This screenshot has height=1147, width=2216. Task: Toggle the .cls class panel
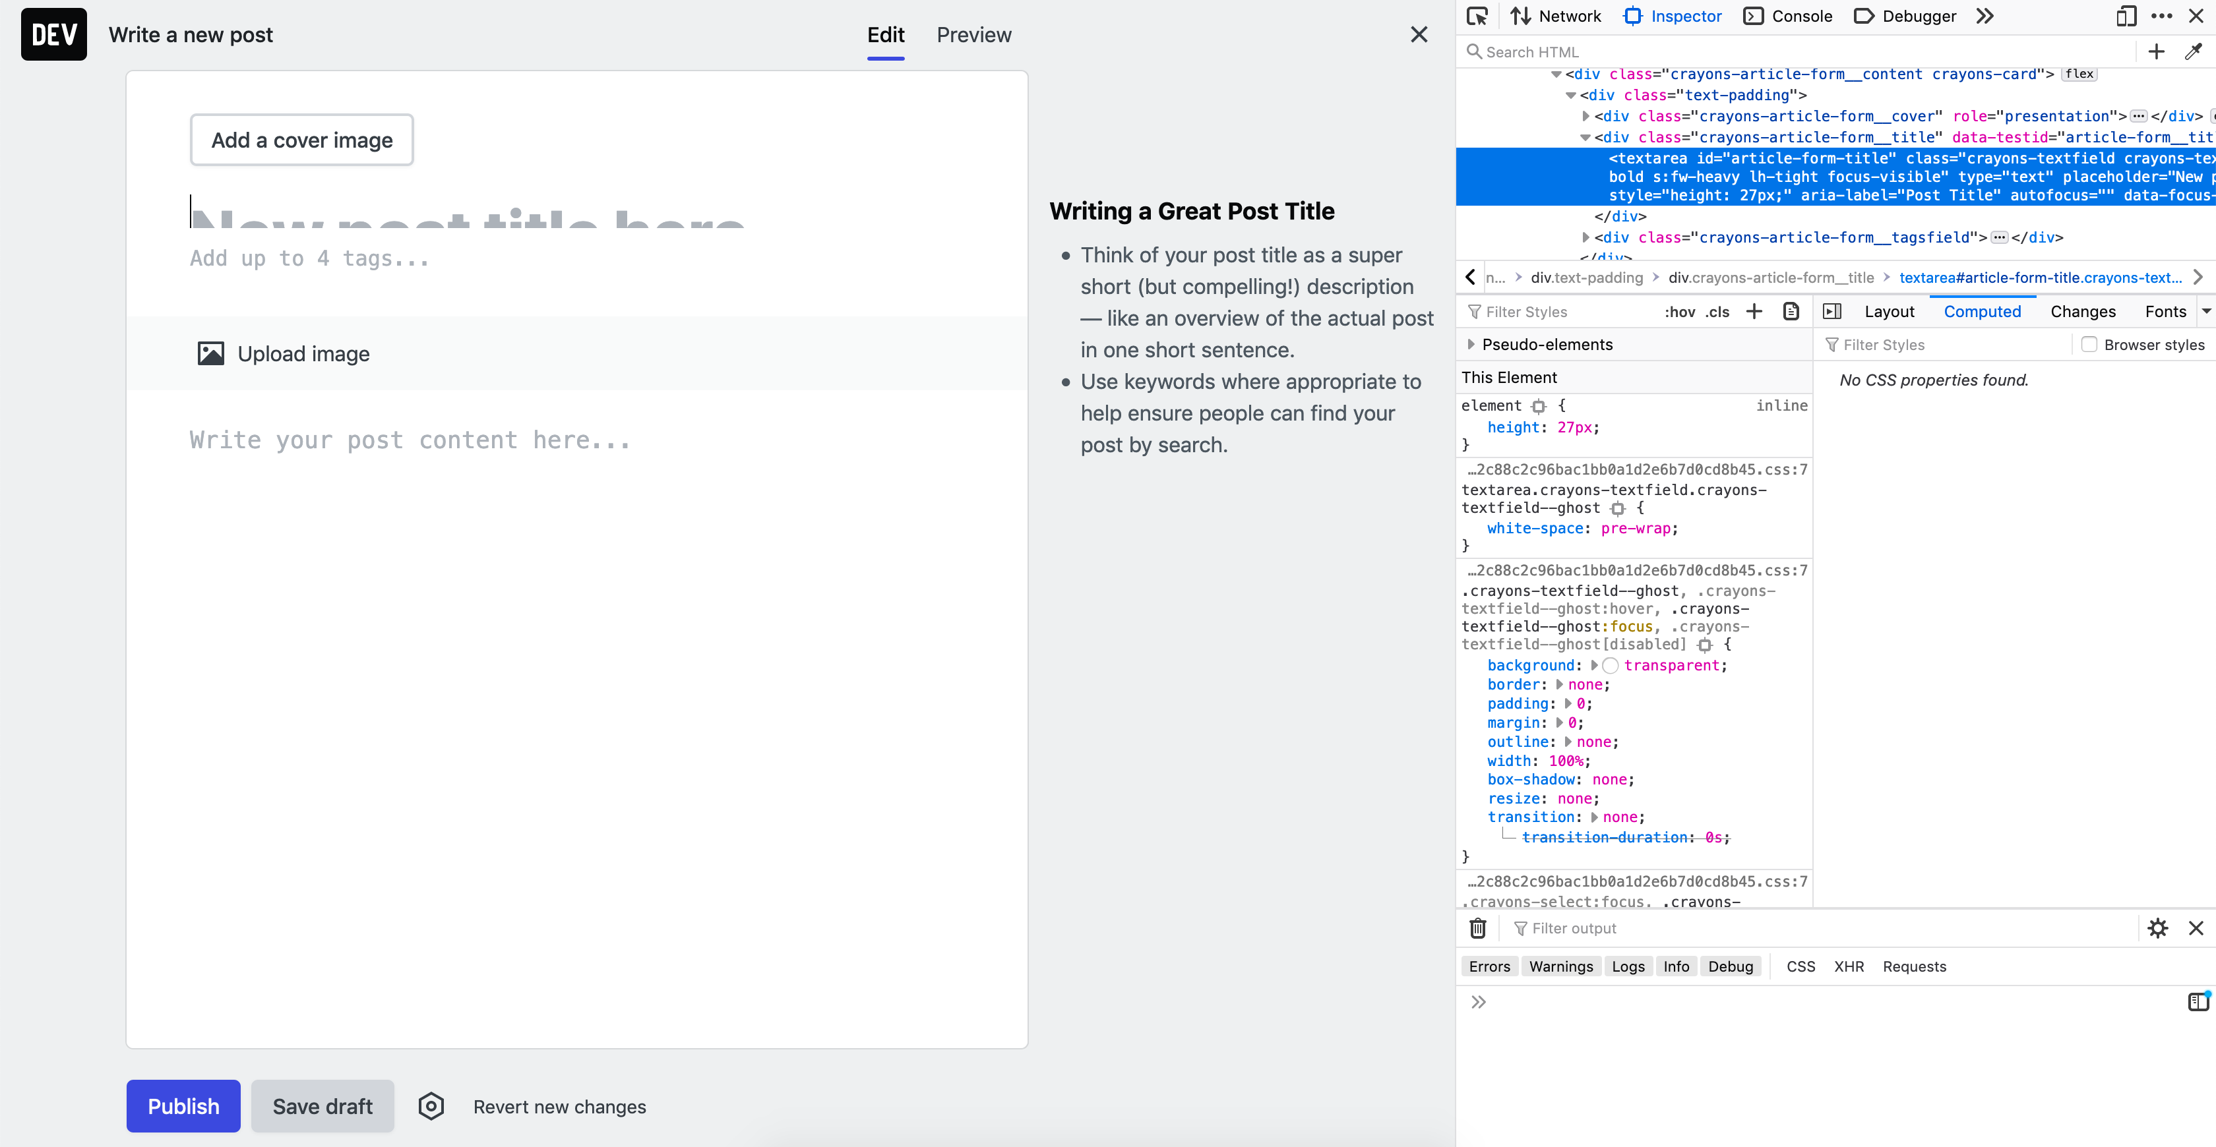(x=1717, y=311)
